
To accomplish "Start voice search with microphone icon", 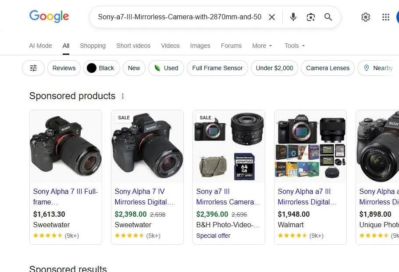I will [293, 17].
